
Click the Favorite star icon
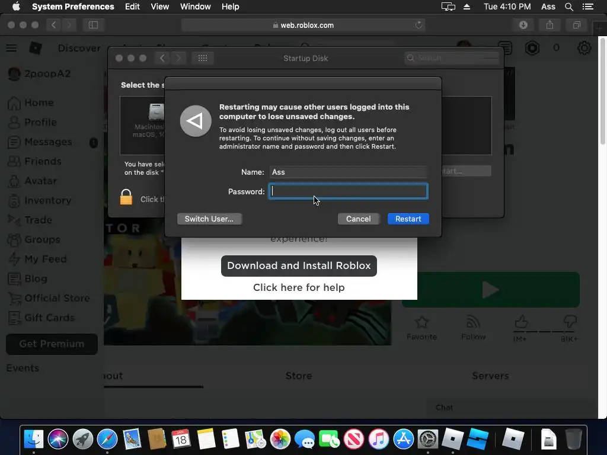click(x=421, y=322)
